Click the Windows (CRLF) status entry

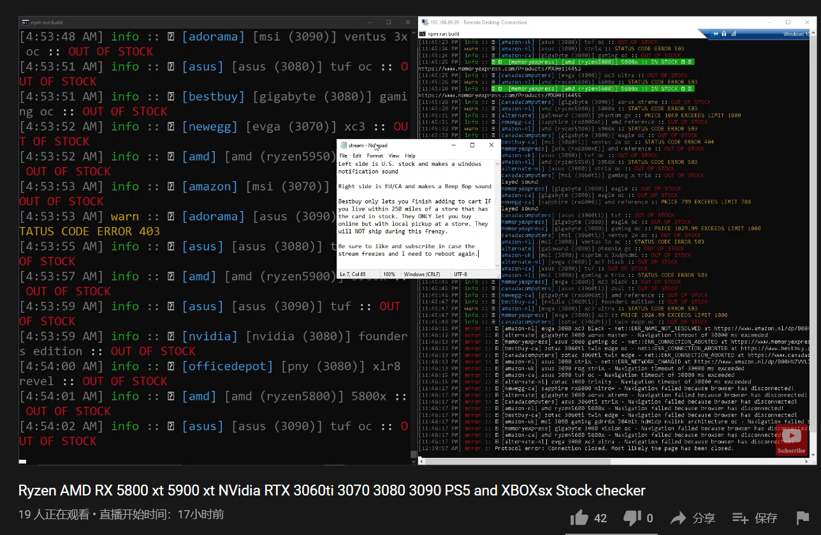pos(423,274)
